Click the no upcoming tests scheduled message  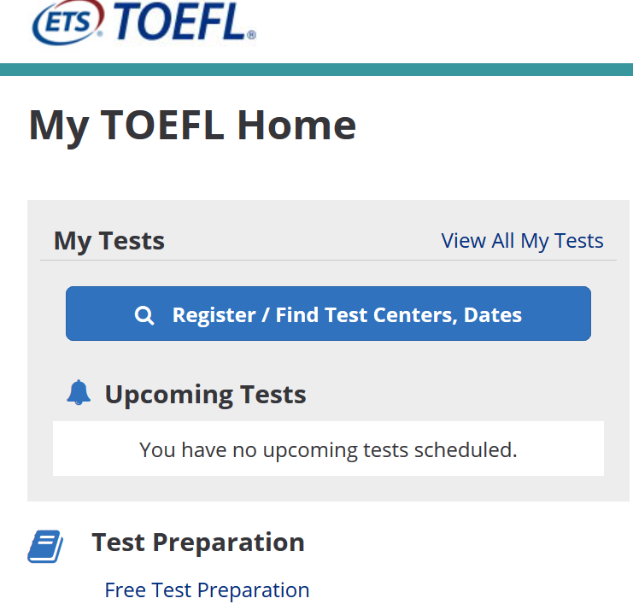pyautogui.click(x=328, y=449)
